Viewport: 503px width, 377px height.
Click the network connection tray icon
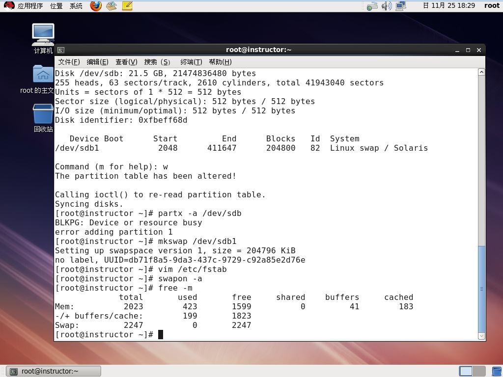point(401,6)
